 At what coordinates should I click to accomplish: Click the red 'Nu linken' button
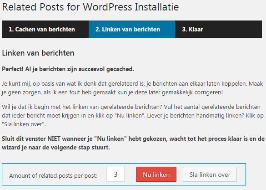click(156, 175)
